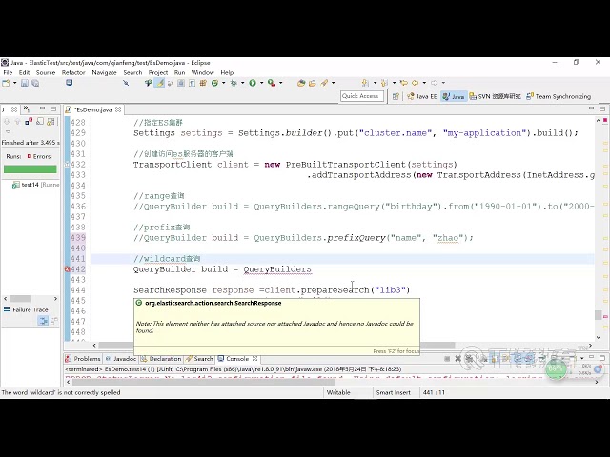This screenshot has width=610, height=457.
Task: Click the Open Type toolbar icon
Action: coord(301,83)
